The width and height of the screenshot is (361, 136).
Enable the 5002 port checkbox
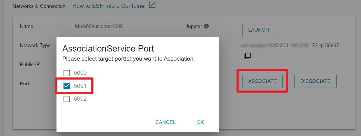point(67,99)
